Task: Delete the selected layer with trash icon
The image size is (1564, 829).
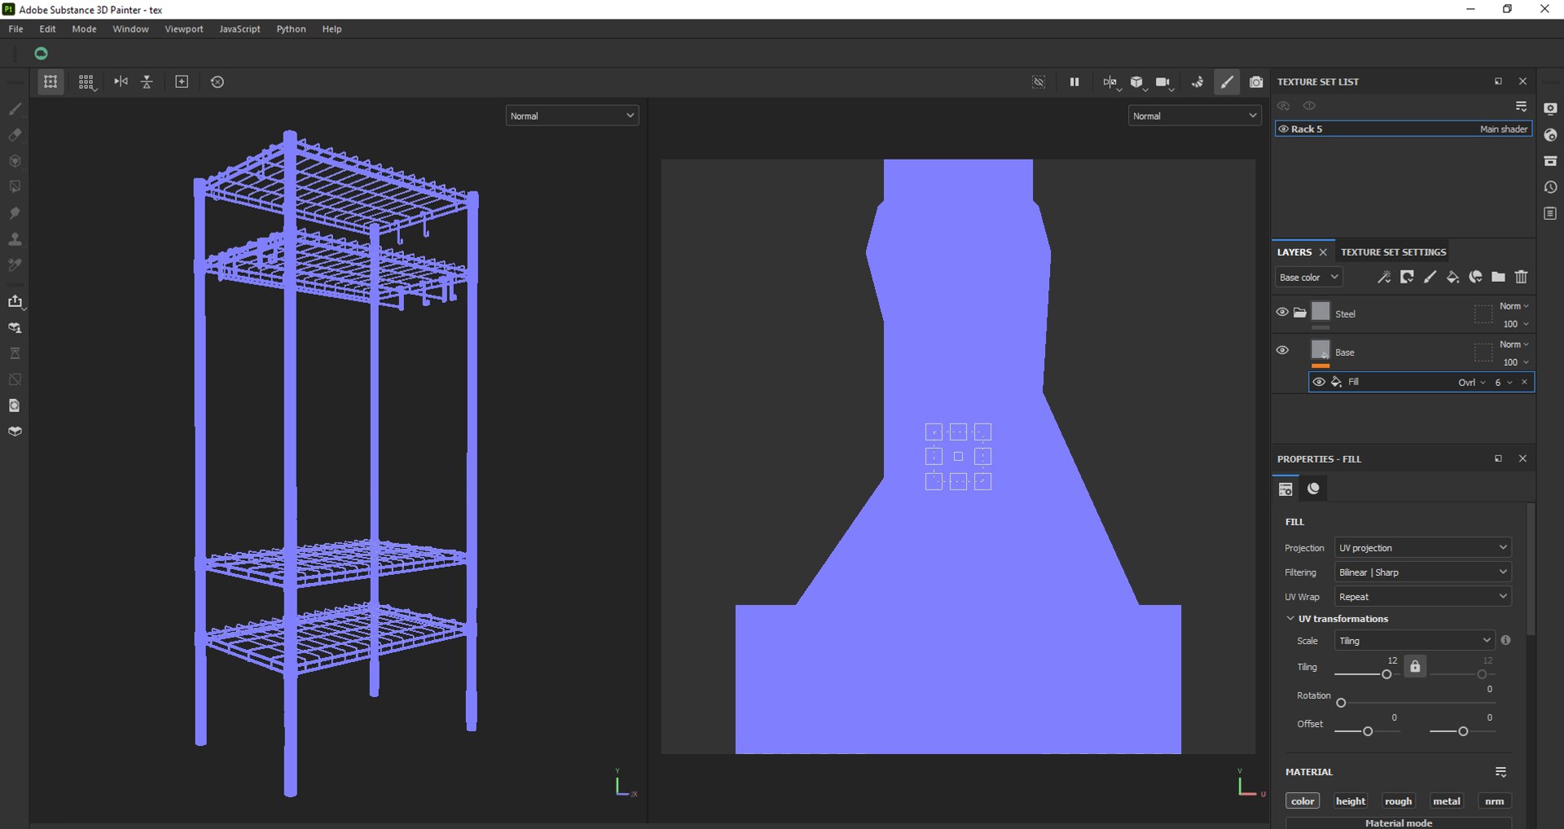Action: 1521,277
